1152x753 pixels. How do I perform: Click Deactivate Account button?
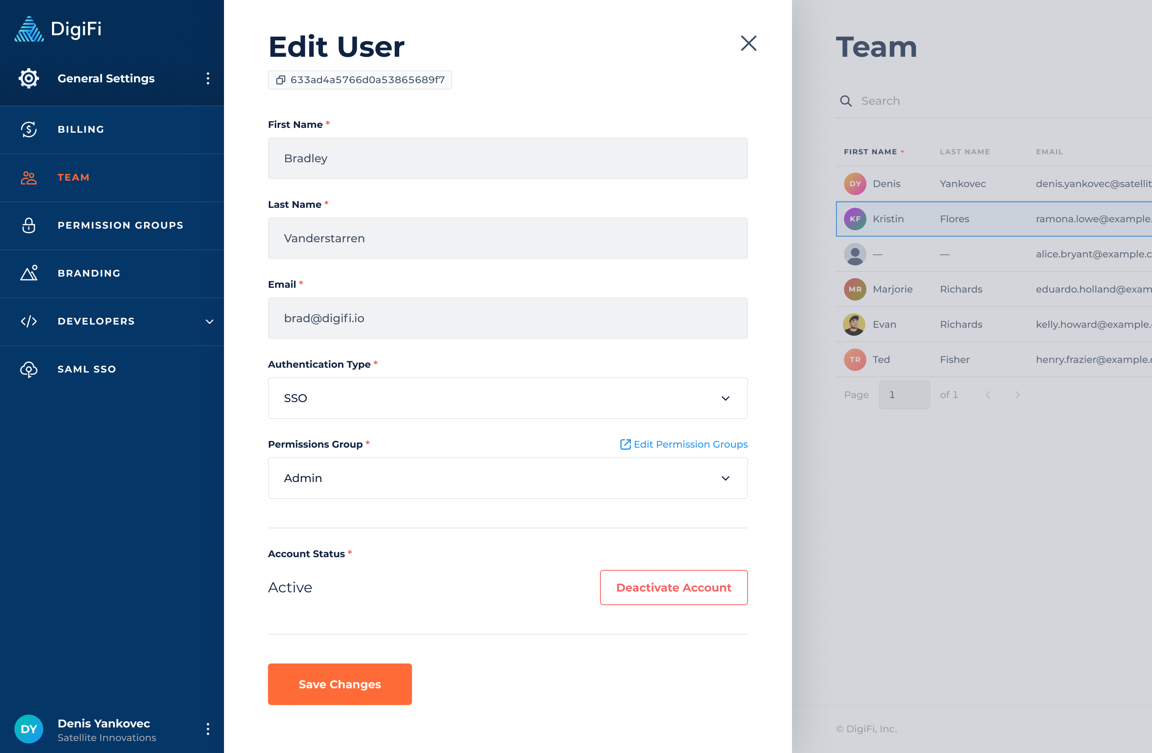[673, 588]
